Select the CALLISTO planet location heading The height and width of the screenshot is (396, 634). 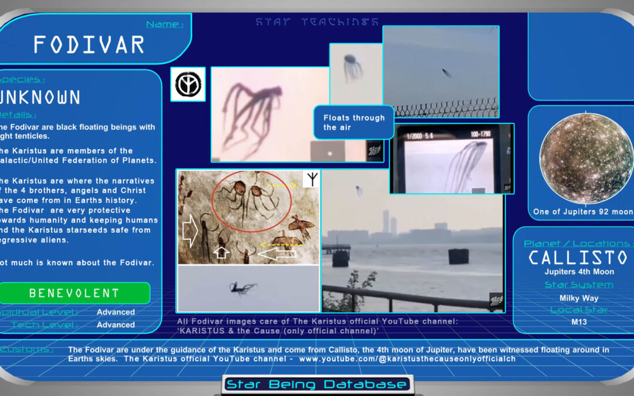pos(578,258)
